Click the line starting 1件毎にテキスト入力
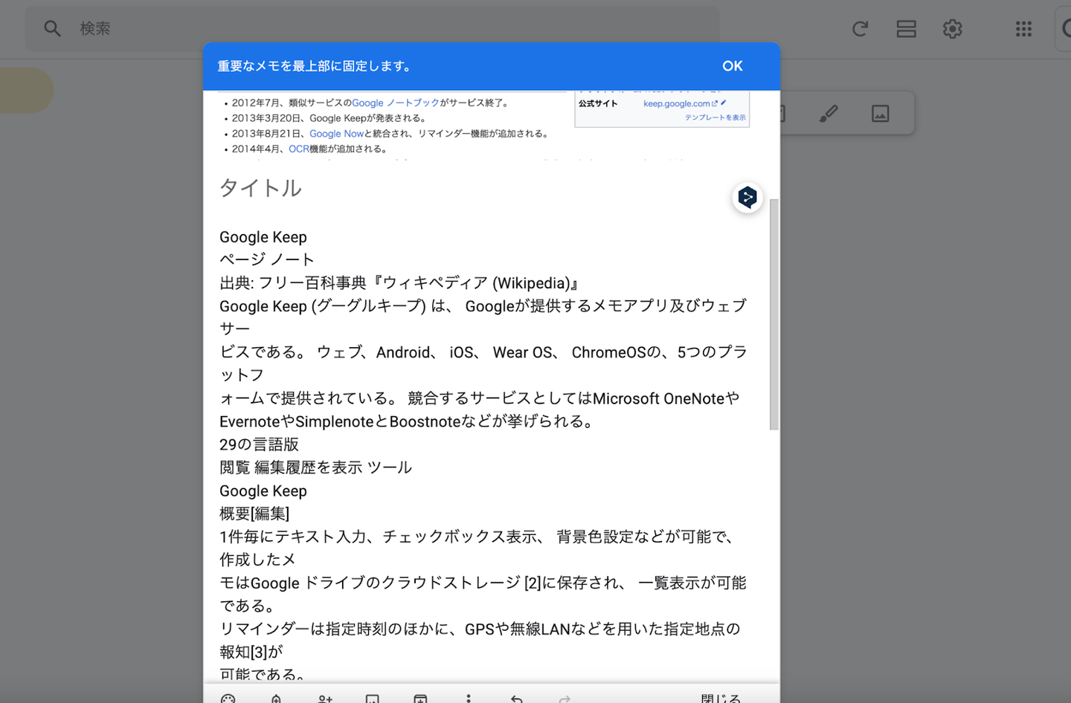This screenshot has height=703, width=1071. click(x=477, y=536)
